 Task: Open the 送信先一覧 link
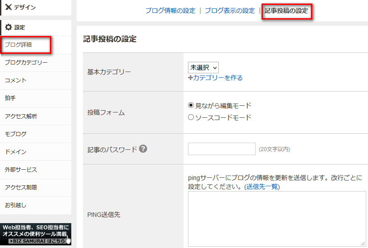(x=262, y=187)
